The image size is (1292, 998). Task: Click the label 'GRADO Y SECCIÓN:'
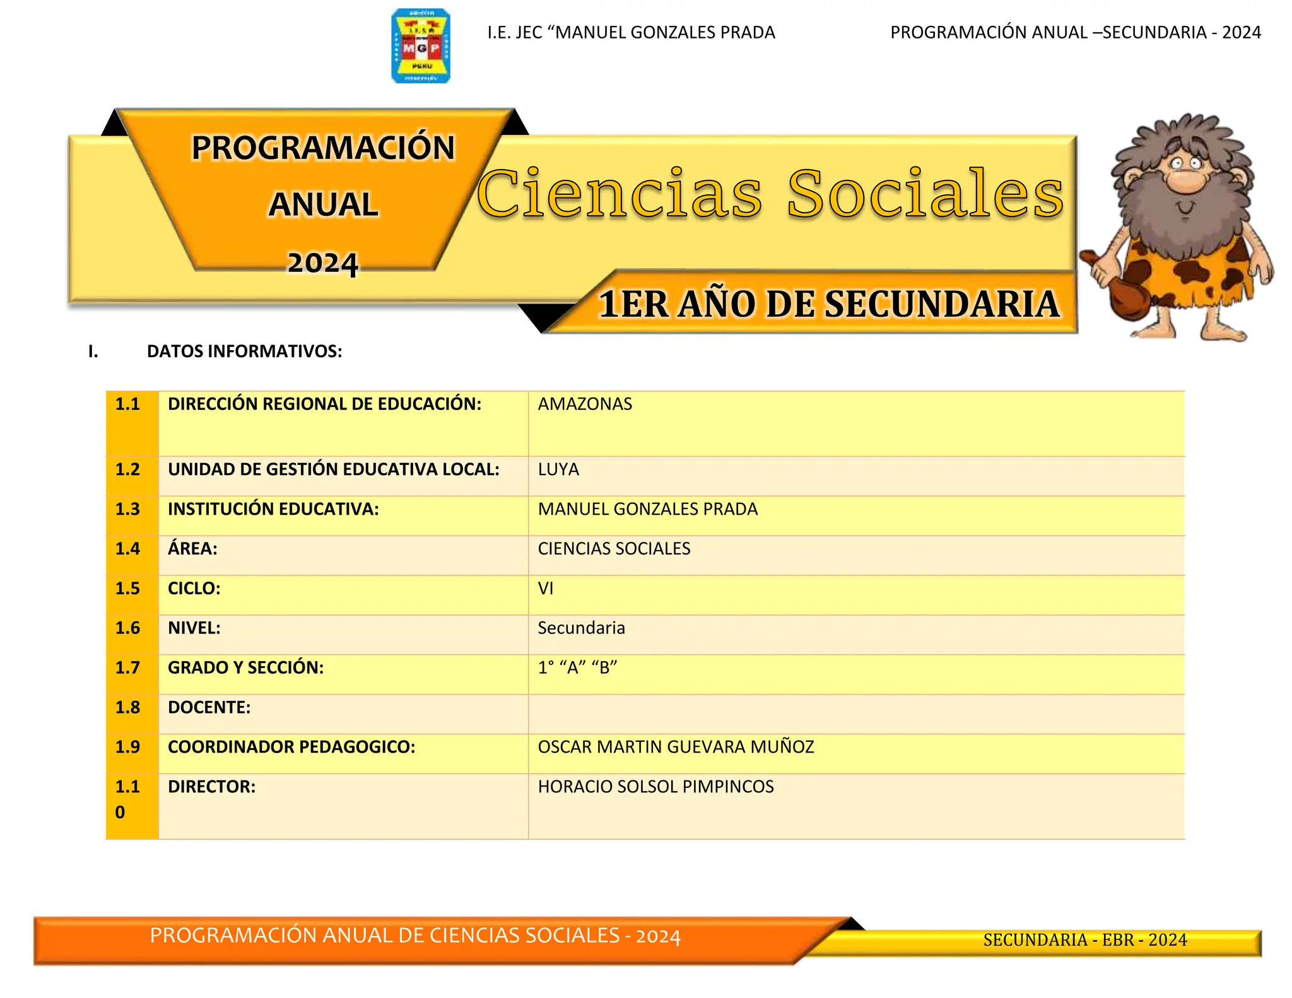tap(246, 667)
